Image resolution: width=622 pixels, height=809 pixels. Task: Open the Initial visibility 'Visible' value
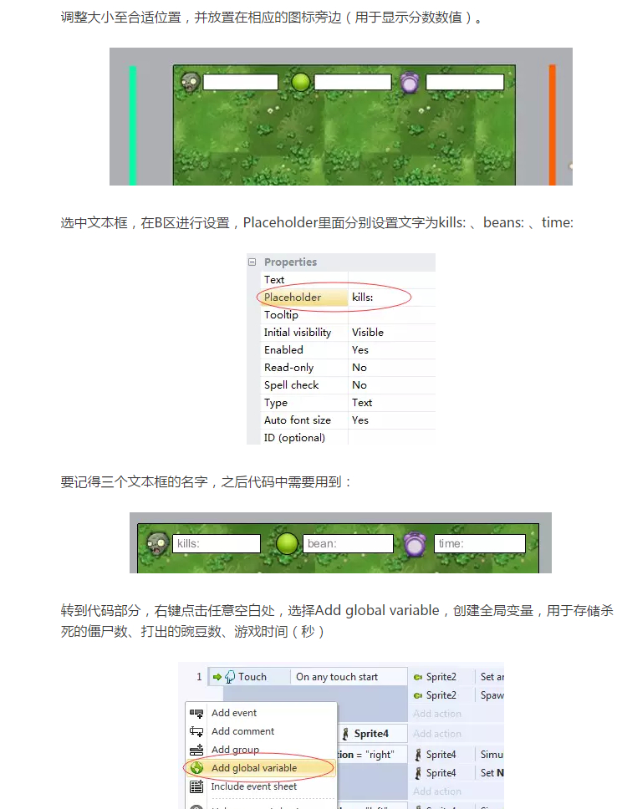click(x=391, y=333)
